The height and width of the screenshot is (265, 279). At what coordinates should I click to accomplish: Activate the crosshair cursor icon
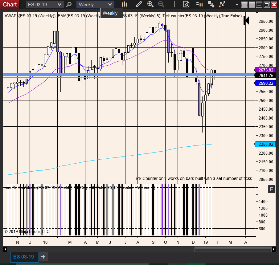174,4
